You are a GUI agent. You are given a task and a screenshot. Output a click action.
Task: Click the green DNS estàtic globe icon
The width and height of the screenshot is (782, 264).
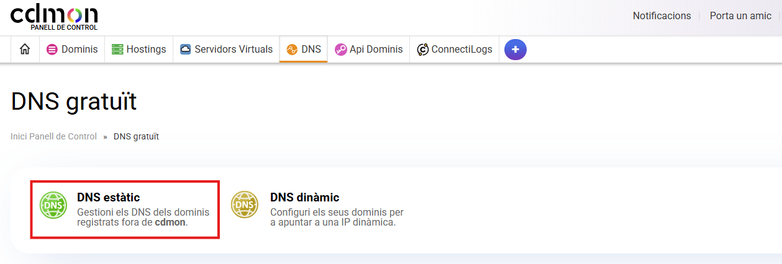53,205
